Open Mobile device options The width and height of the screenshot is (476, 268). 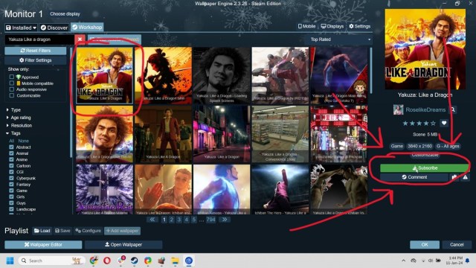[x=306, y=26]
